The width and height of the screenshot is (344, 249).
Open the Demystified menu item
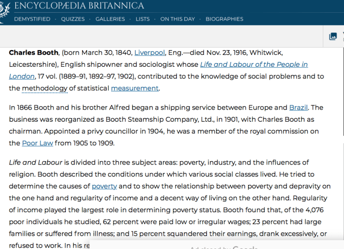(x=32, y=19)
